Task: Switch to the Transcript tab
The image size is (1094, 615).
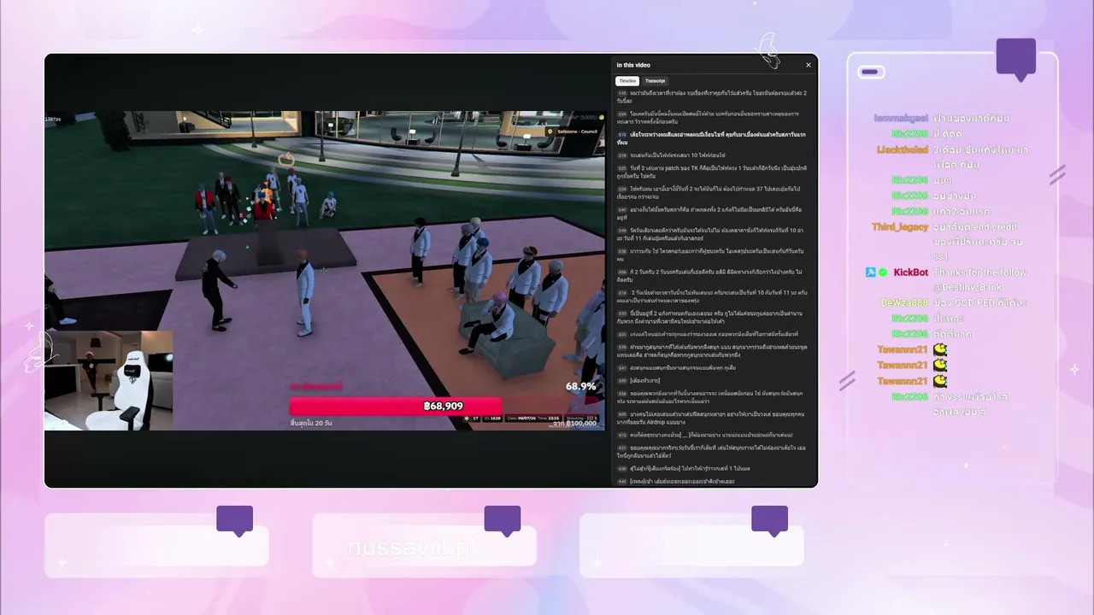Action: tap(656, 80)
